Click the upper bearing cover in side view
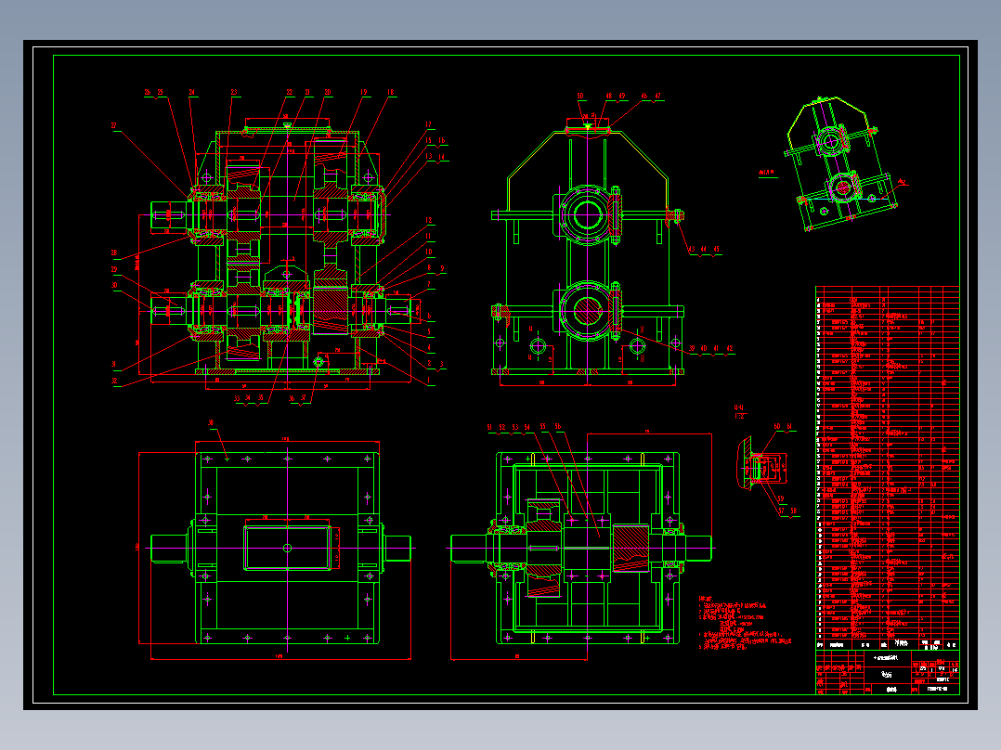Image resolution: width=1001 pixels, height=750 pixels. pyautogui.click(x=587, y=214)
